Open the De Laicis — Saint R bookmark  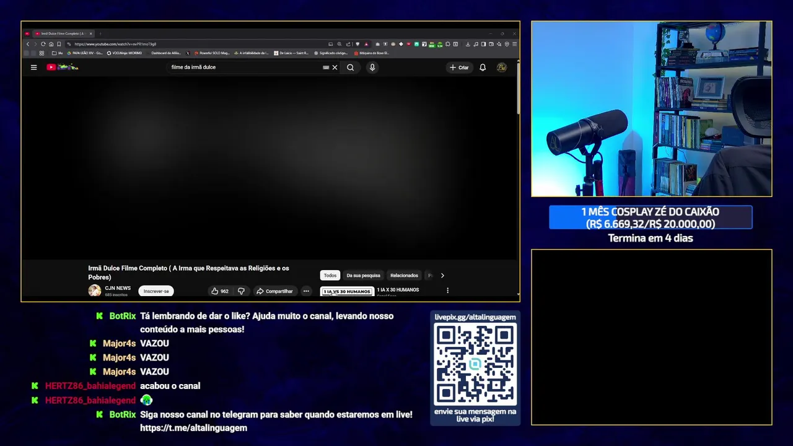[291, 53]
